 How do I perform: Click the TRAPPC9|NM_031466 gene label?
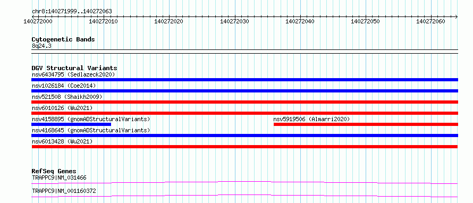(59, 177)
